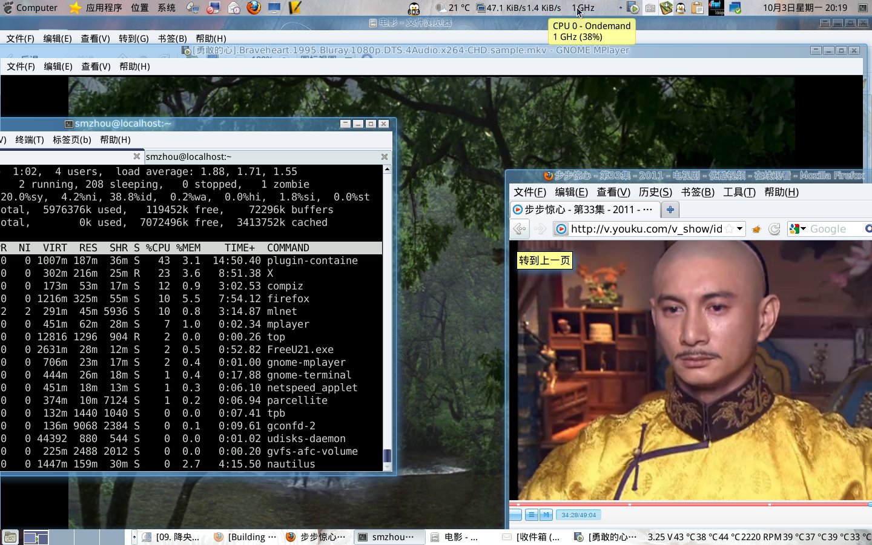This screenshot has height=545, width=872.
Task: Open 编辑(E) menu in GNOME MPlayer
Action: (x=58, y=66)
